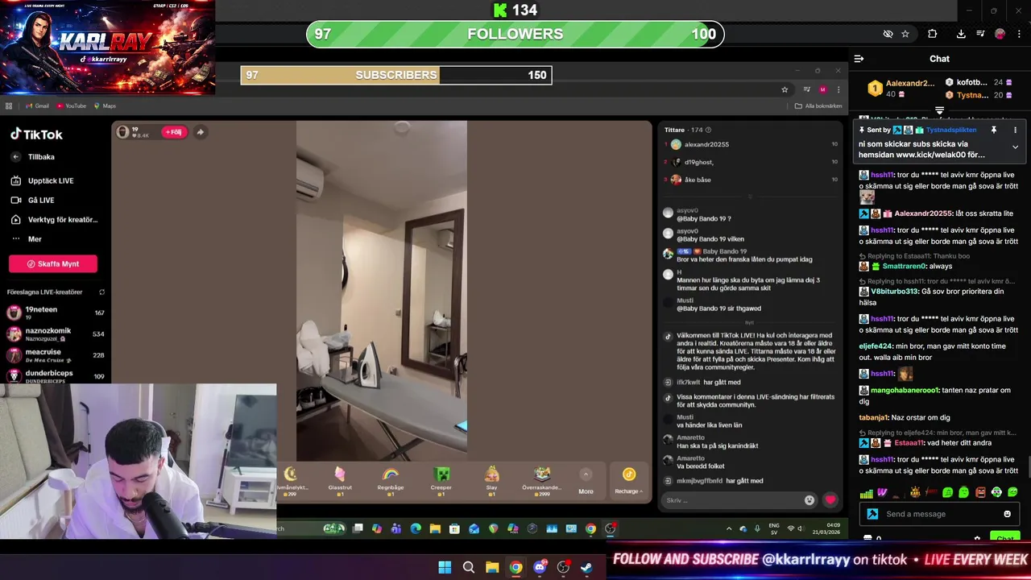Image resolution: width=1031 pixels, height=580 pixels.
Task: Open 19neteen suggested live creator
Action: point(56,313)
